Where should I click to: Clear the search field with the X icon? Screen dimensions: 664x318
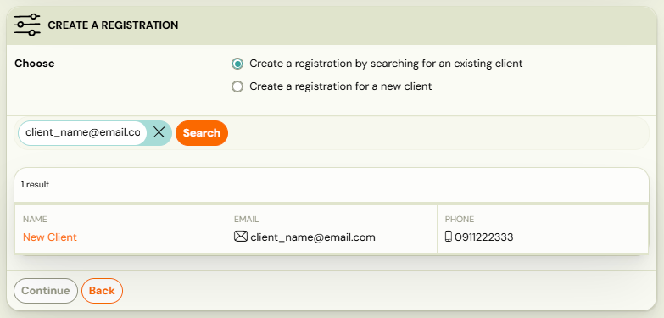coord(159,132)
